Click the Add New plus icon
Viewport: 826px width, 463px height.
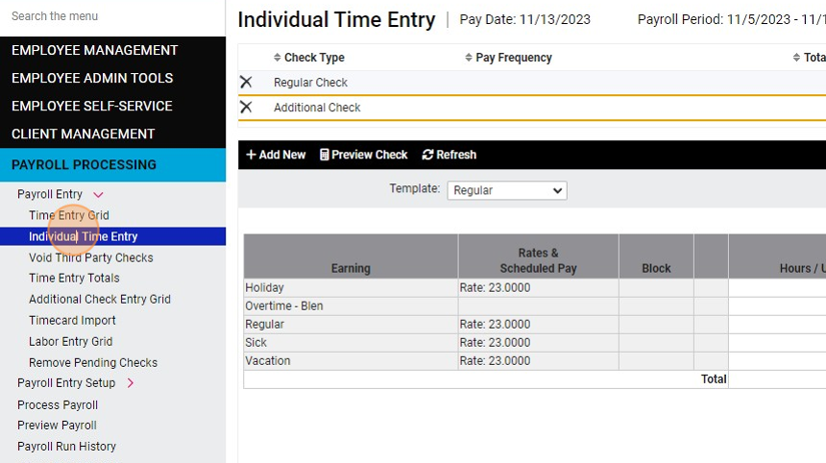coord(252,155)
